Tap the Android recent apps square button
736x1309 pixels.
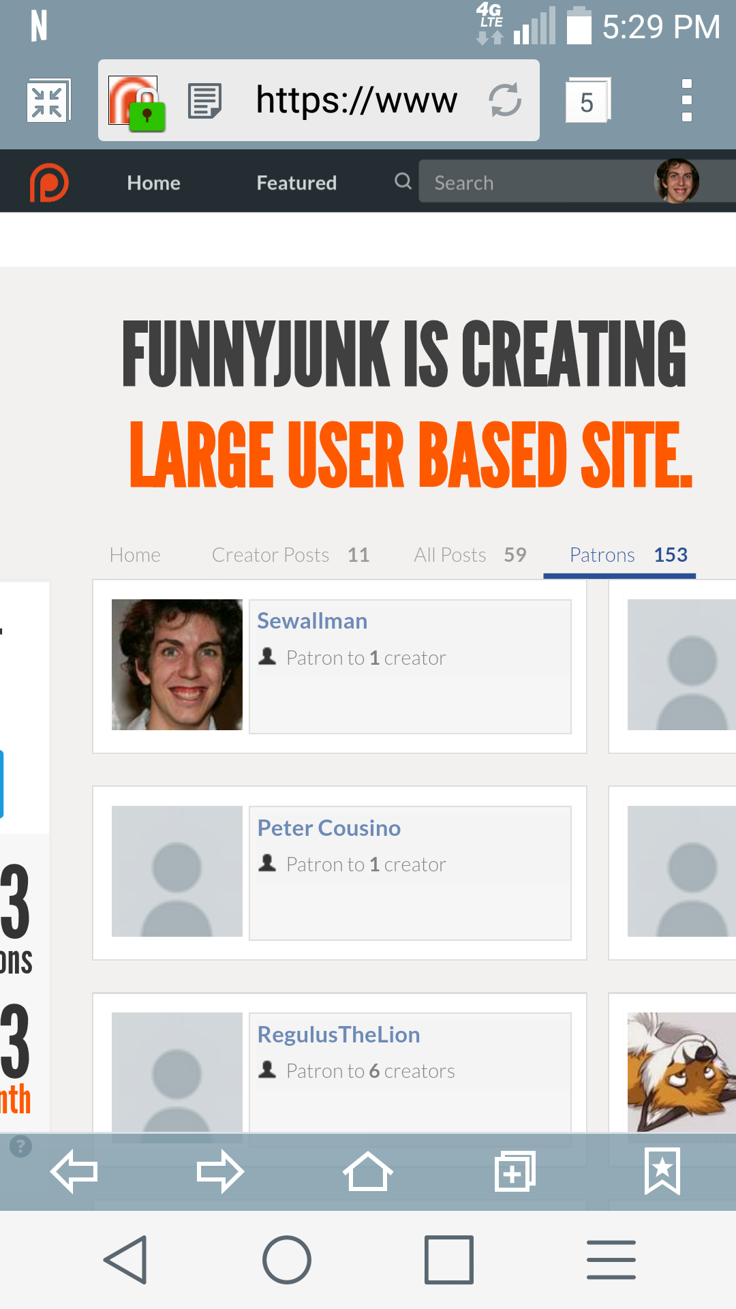point(448,1259)
